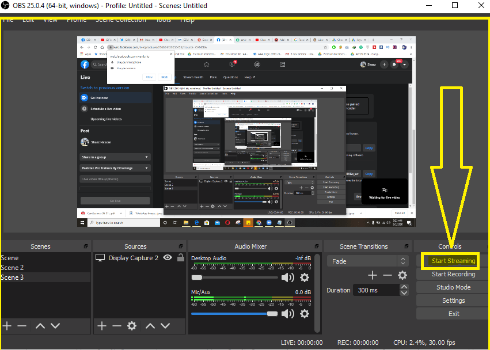The image size is (490, 350).
Task: Decrease transition duration with down arrow
Action: 404,293
